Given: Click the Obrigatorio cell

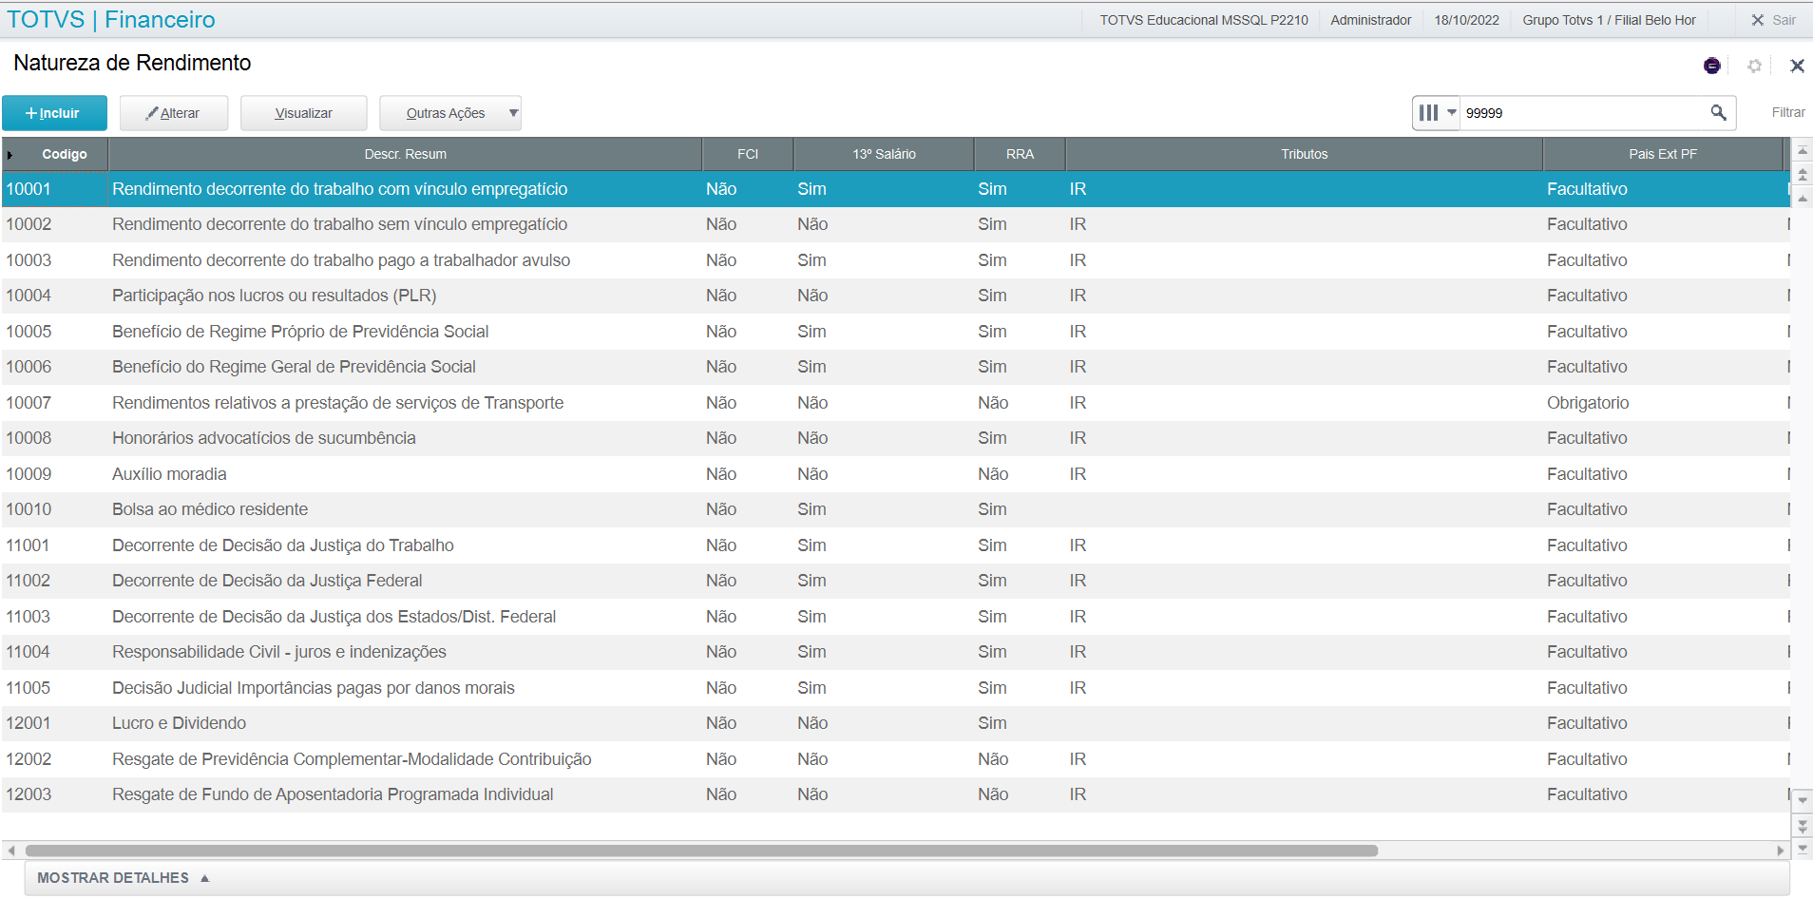Looking at the screenshot, I should (x=1588, y=403).
